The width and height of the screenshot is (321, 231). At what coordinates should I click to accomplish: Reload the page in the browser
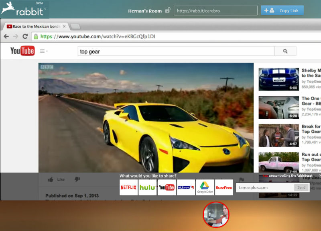pyautogui.click(x=25, y=37)
